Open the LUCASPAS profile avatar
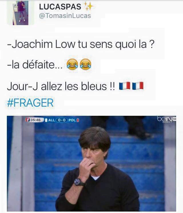 tap(21, 13)
